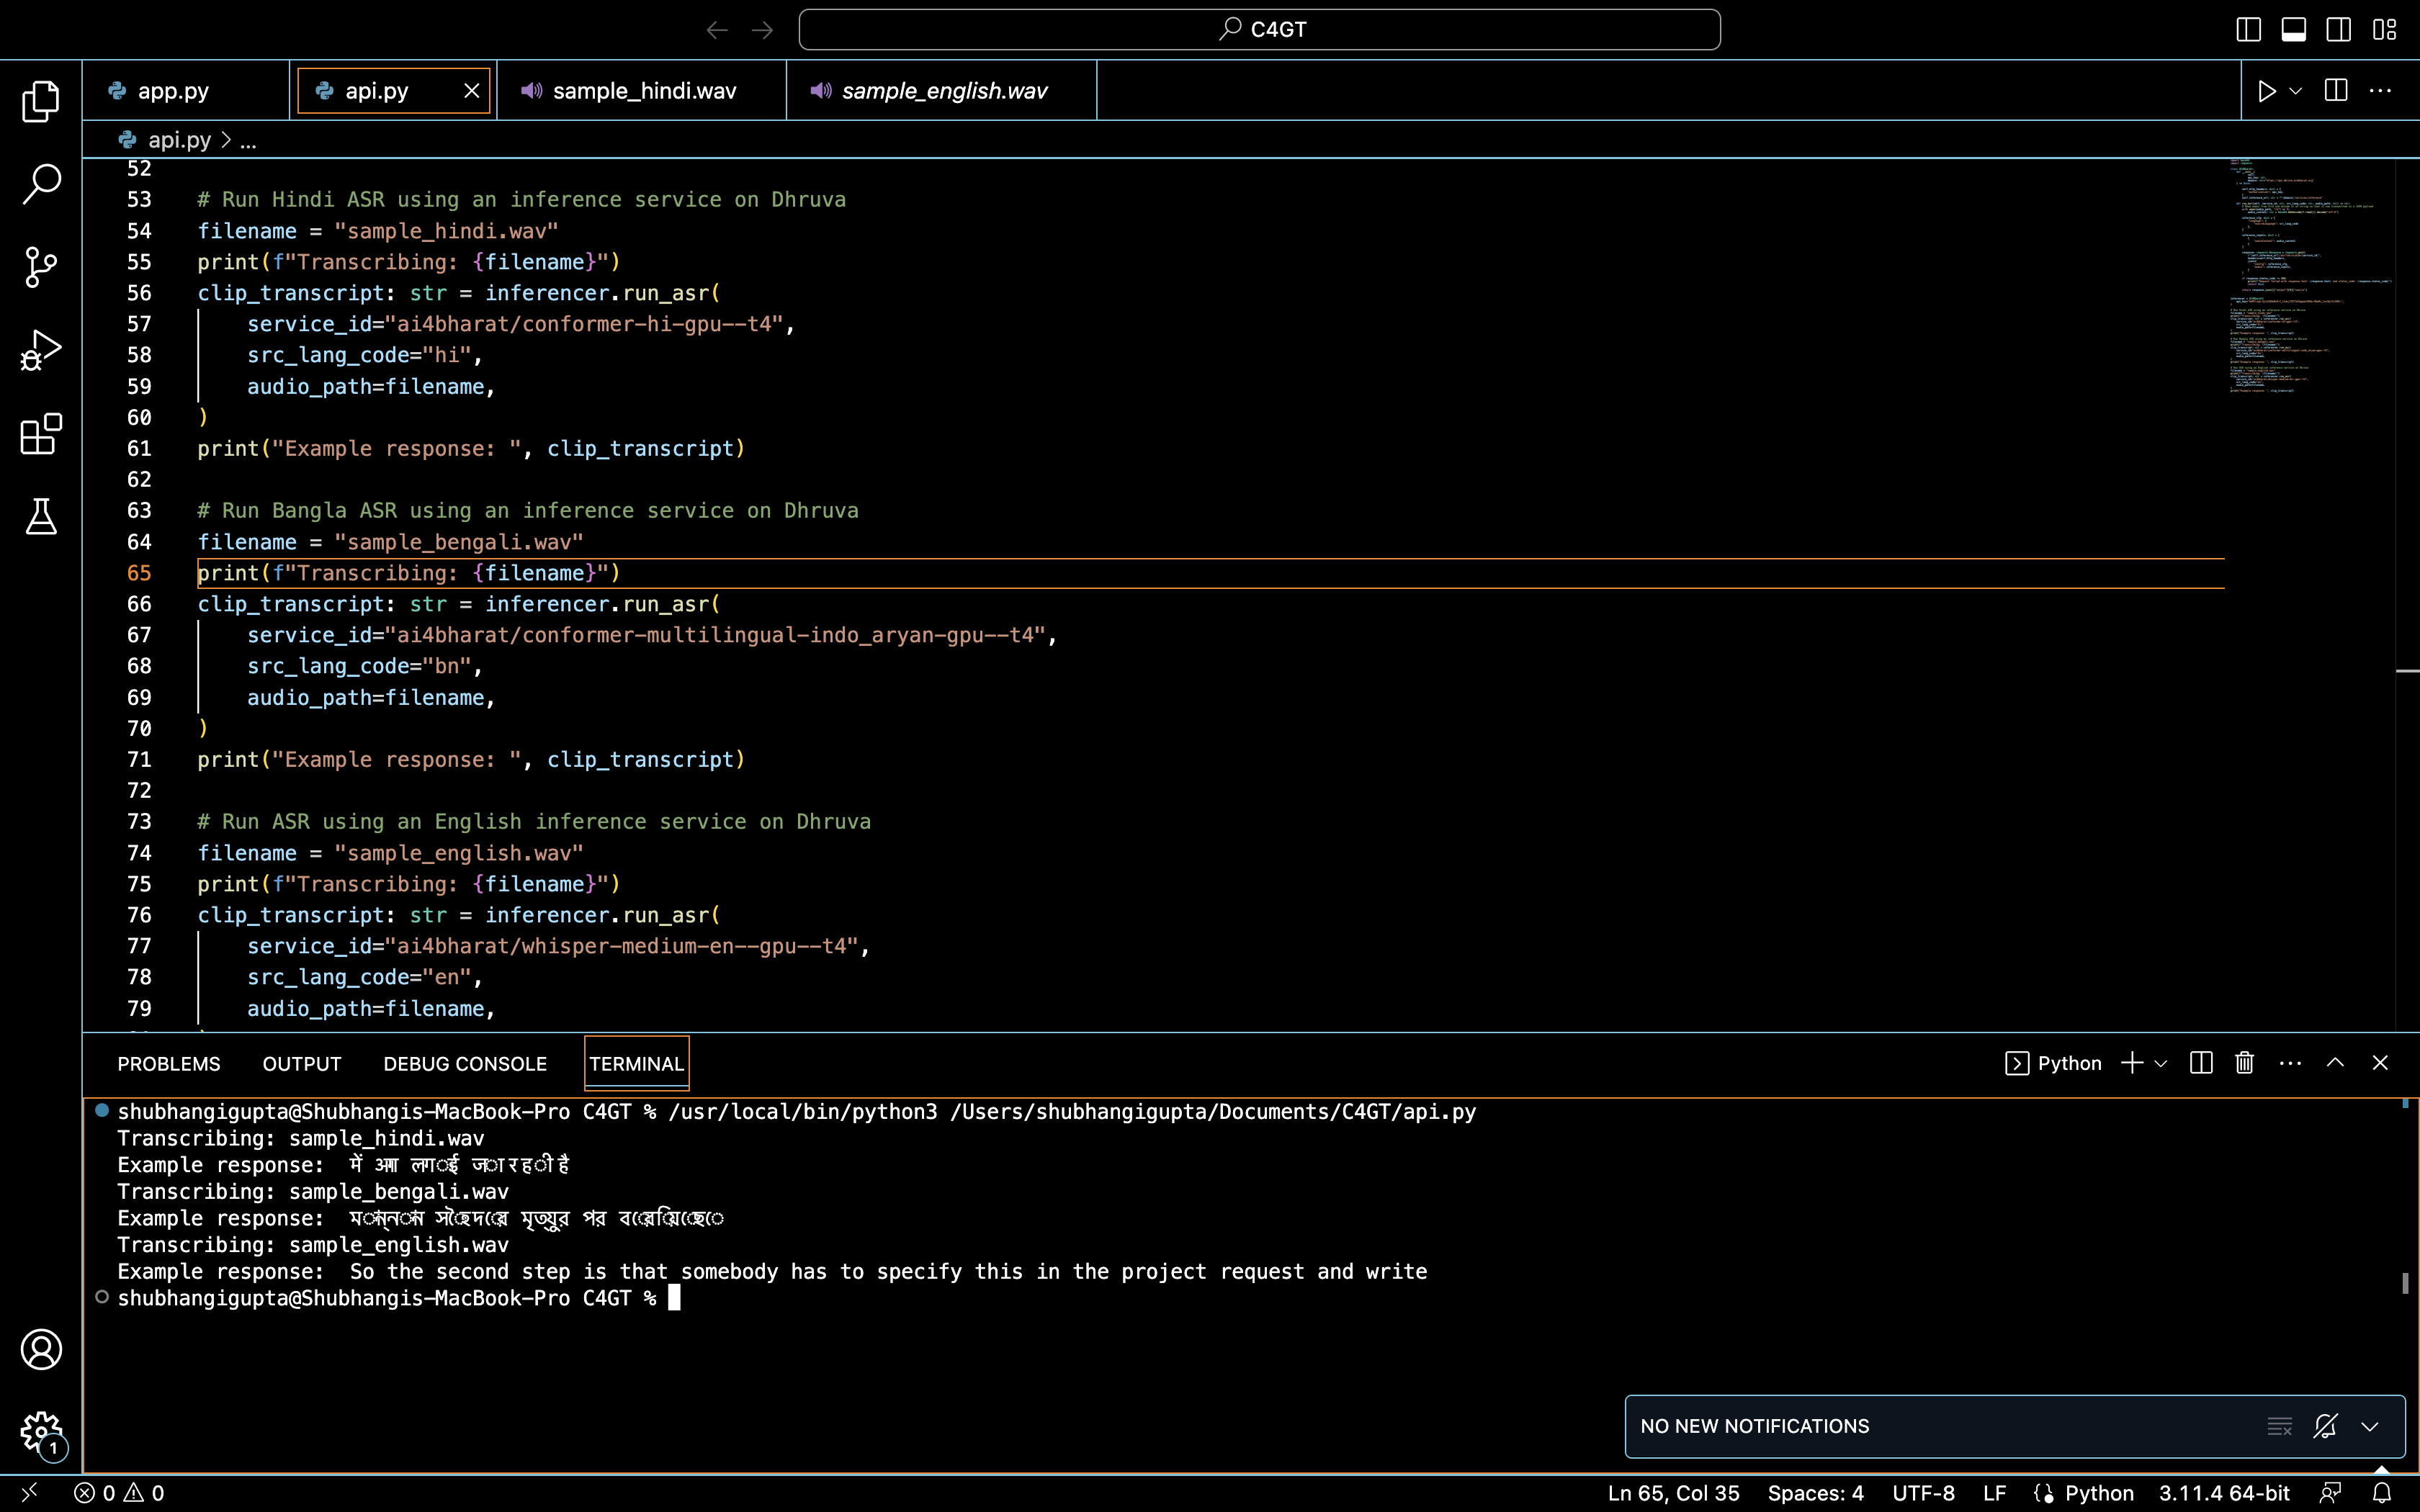
Task: Select the Run and Debug icon
Action: (x=41, y=349)
